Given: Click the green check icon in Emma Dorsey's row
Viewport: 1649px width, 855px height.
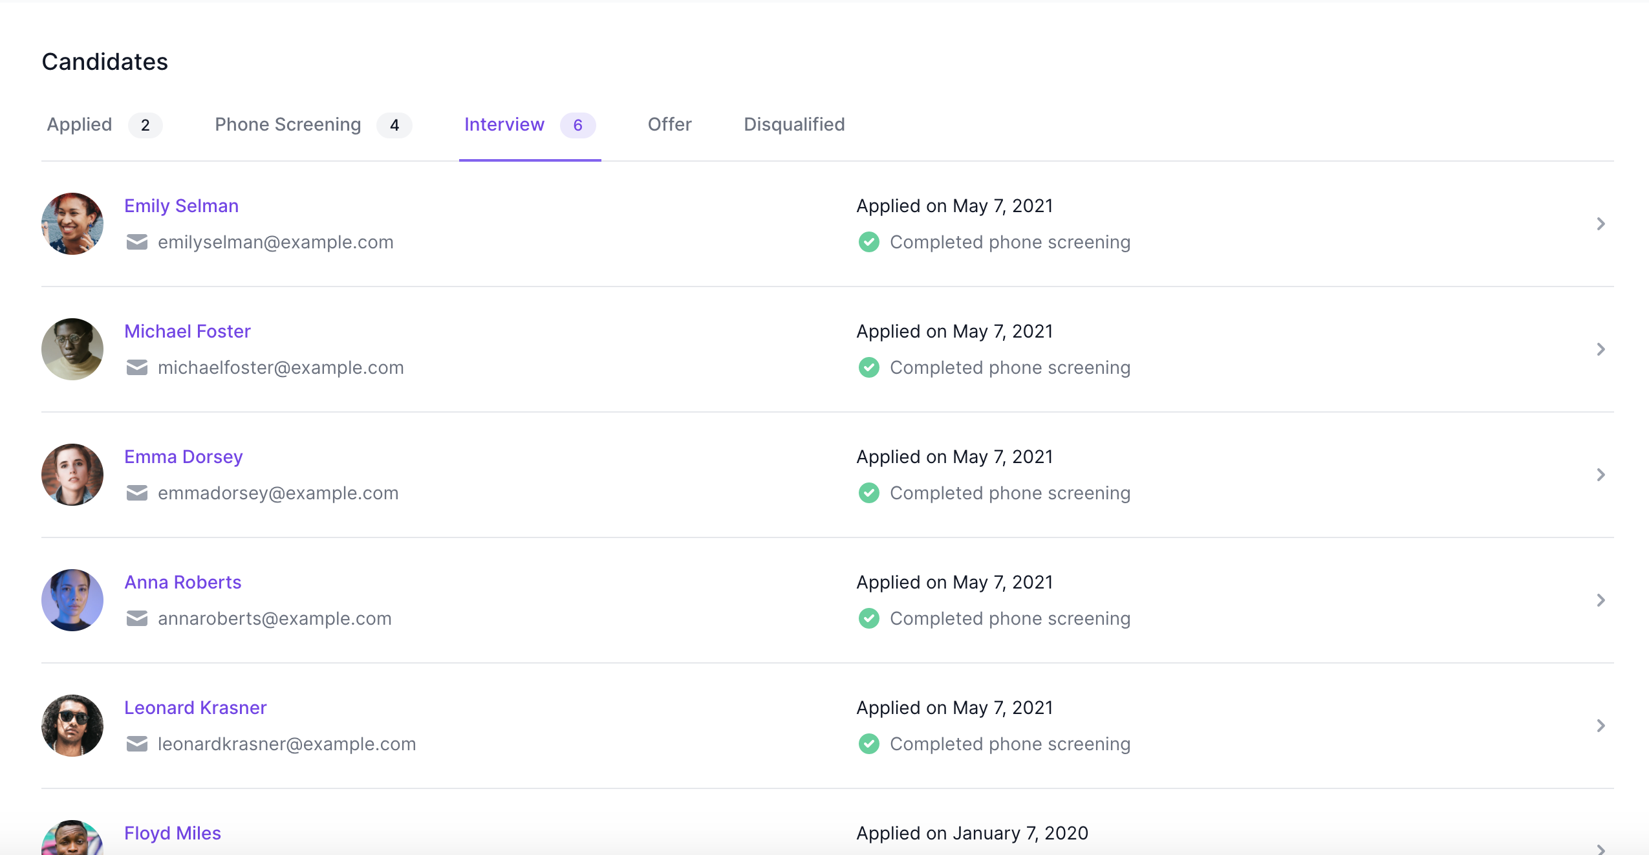Looking at the screenshot, I should point(869,493).
